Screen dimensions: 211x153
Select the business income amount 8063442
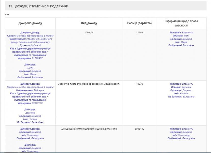point(139,129)
